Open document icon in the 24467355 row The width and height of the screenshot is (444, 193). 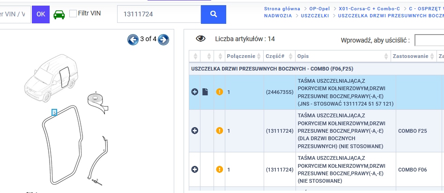(x=205, y=92)
